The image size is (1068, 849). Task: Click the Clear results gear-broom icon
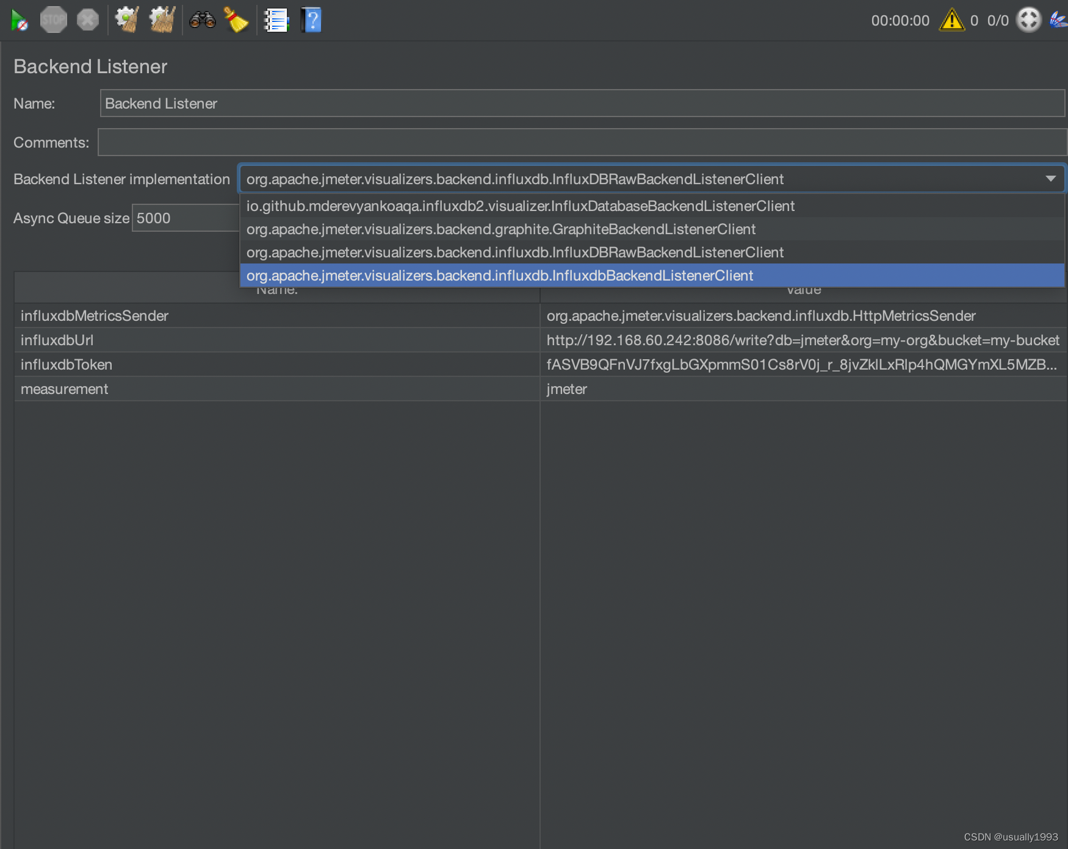pos(127,20)
